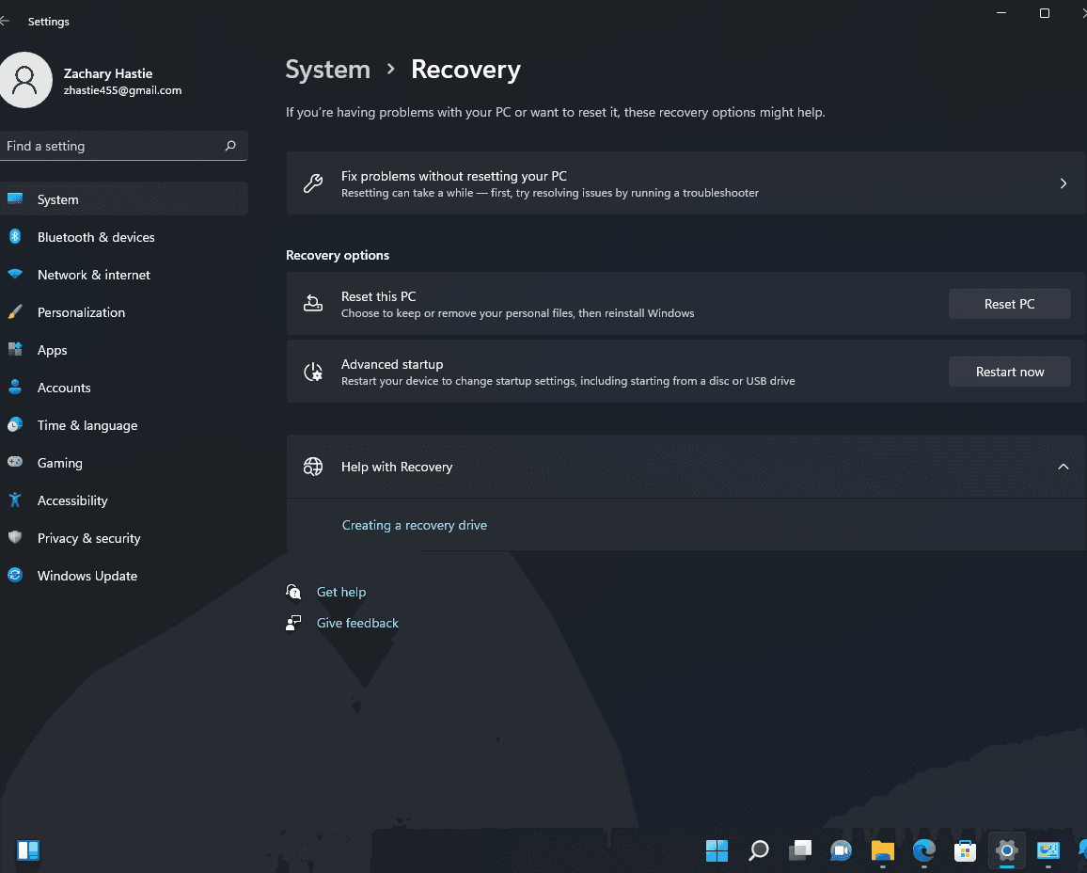This screenshot has width=1087, height=873.
Task: Go to Accounts settings
Action: 124,387
